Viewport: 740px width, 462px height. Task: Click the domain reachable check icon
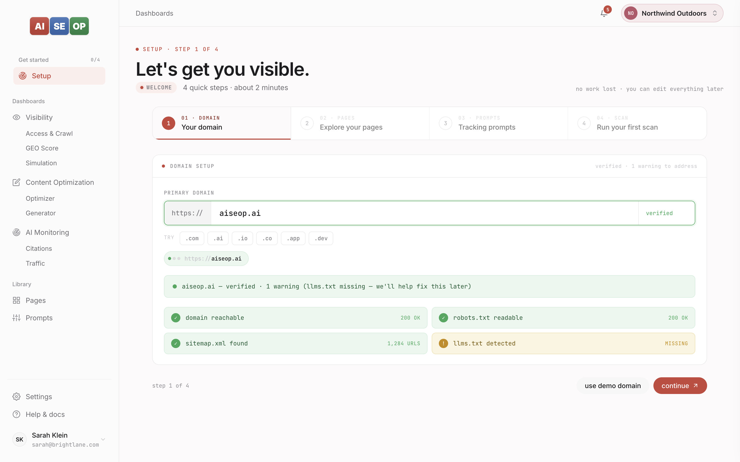point(176,318)
